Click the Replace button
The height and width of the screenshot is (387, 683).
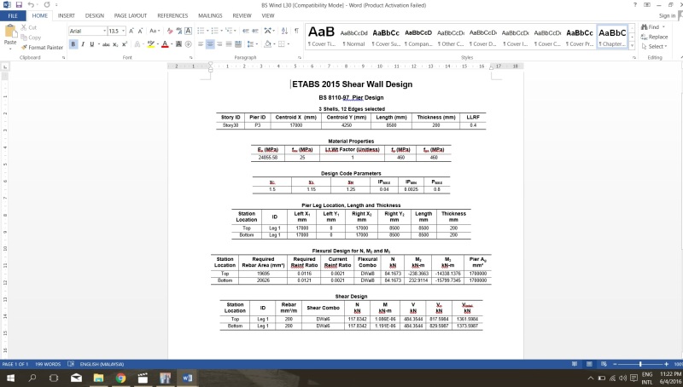click(x=655, y=37)
